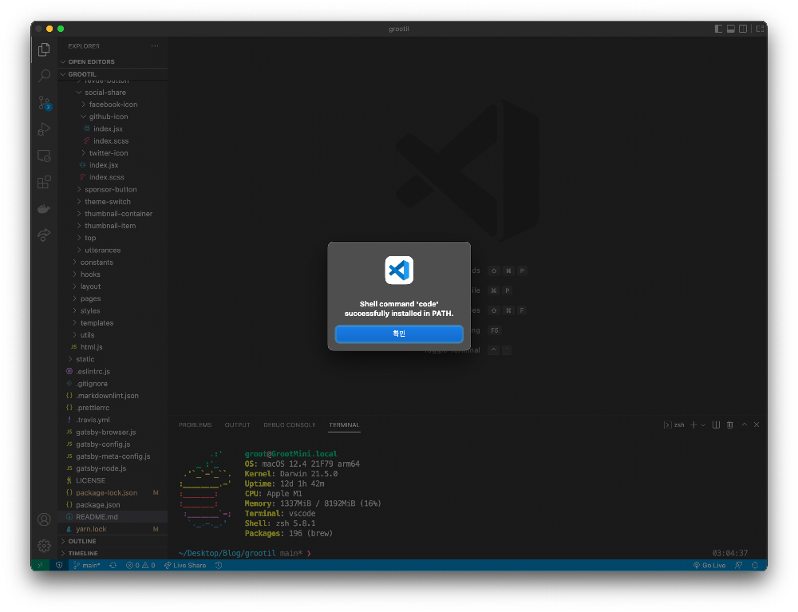The height and width of the screenshot is (612, 798).
Task: Open html.js in the file tree
Action: click(x=113, y=347)
